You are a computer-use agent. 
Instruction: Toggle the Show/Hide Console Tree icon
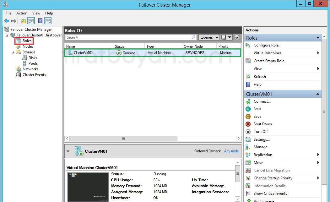(x=31, y=21)
